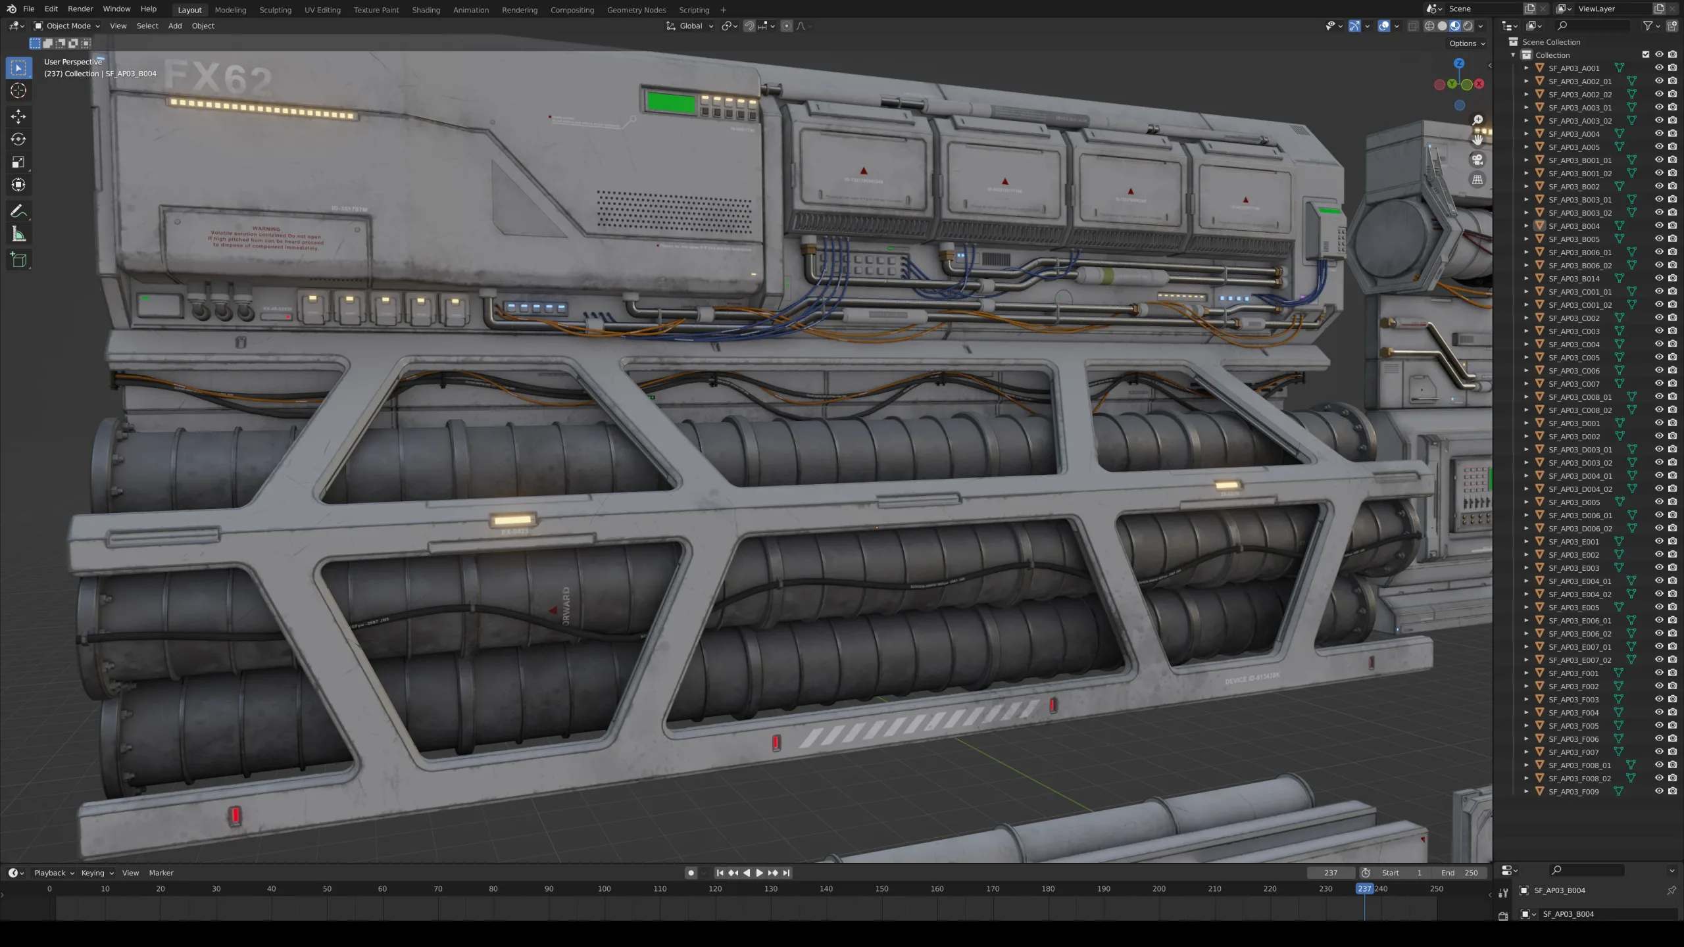Image resolution: width=1684 pixels, height=947 pixels.
Task: Expand the SF_AP03_B004 tree item
Action: tap(1527, 226)
